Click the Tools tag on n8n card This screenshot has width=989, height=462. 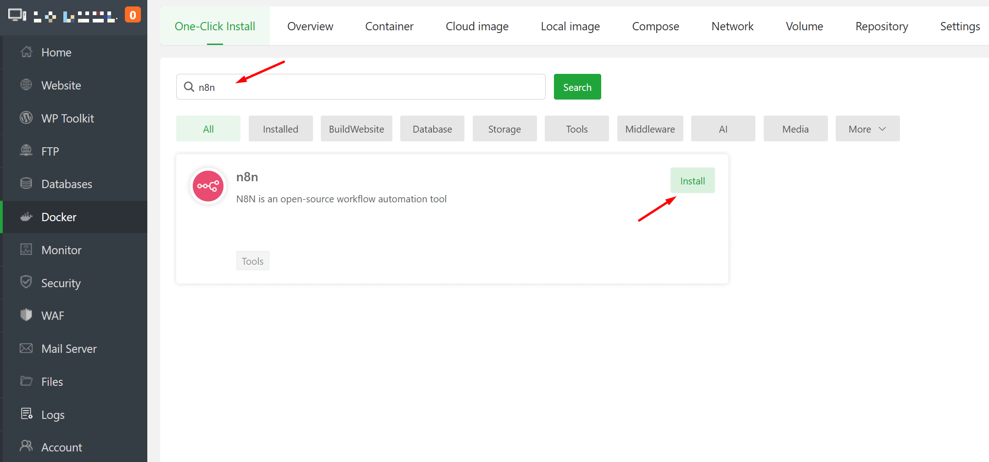click(x=252, y=261)
